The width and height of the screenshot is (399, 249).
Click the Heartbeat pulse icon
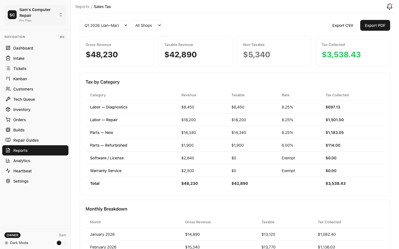click(x=8, y=171)
